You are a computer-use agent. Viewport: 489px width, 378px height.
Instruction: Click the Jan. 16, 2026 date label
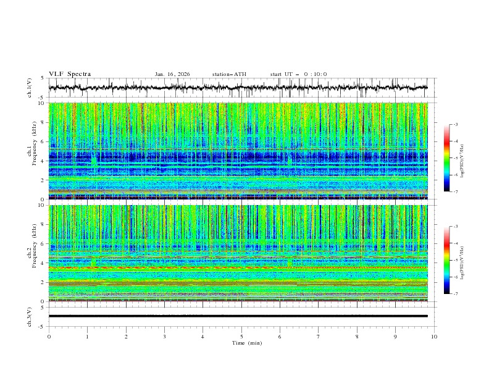coord(172,74)
